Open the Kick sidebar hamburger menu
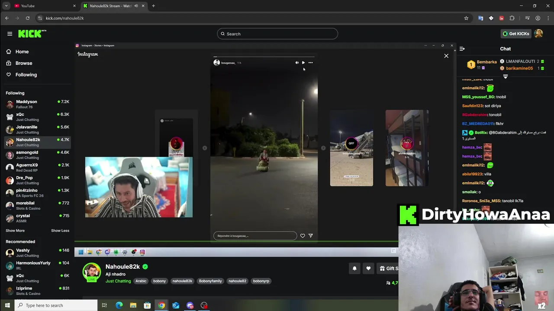This screenshot has width=554, height=311. click(x=10, y=34)
